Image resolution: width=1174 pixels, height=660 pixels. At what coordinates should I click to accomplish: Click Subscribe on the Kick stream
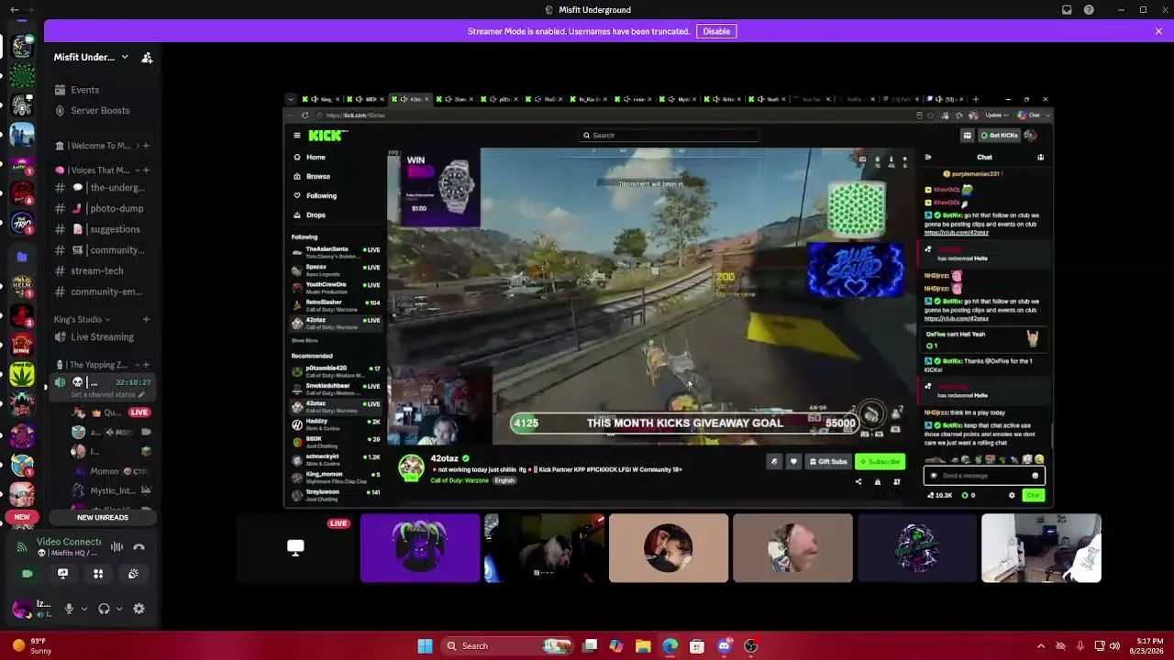(880, 462)
